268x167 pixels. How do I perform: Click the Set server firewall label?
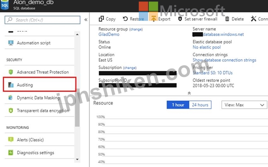point(201,19)
